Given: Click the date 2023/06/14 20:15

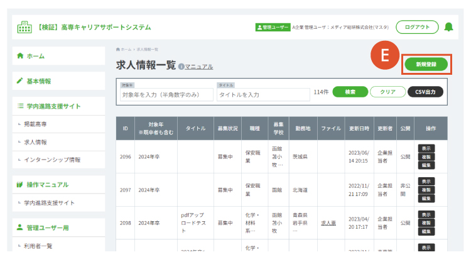Looking at the screenshot, I should 359,156.
